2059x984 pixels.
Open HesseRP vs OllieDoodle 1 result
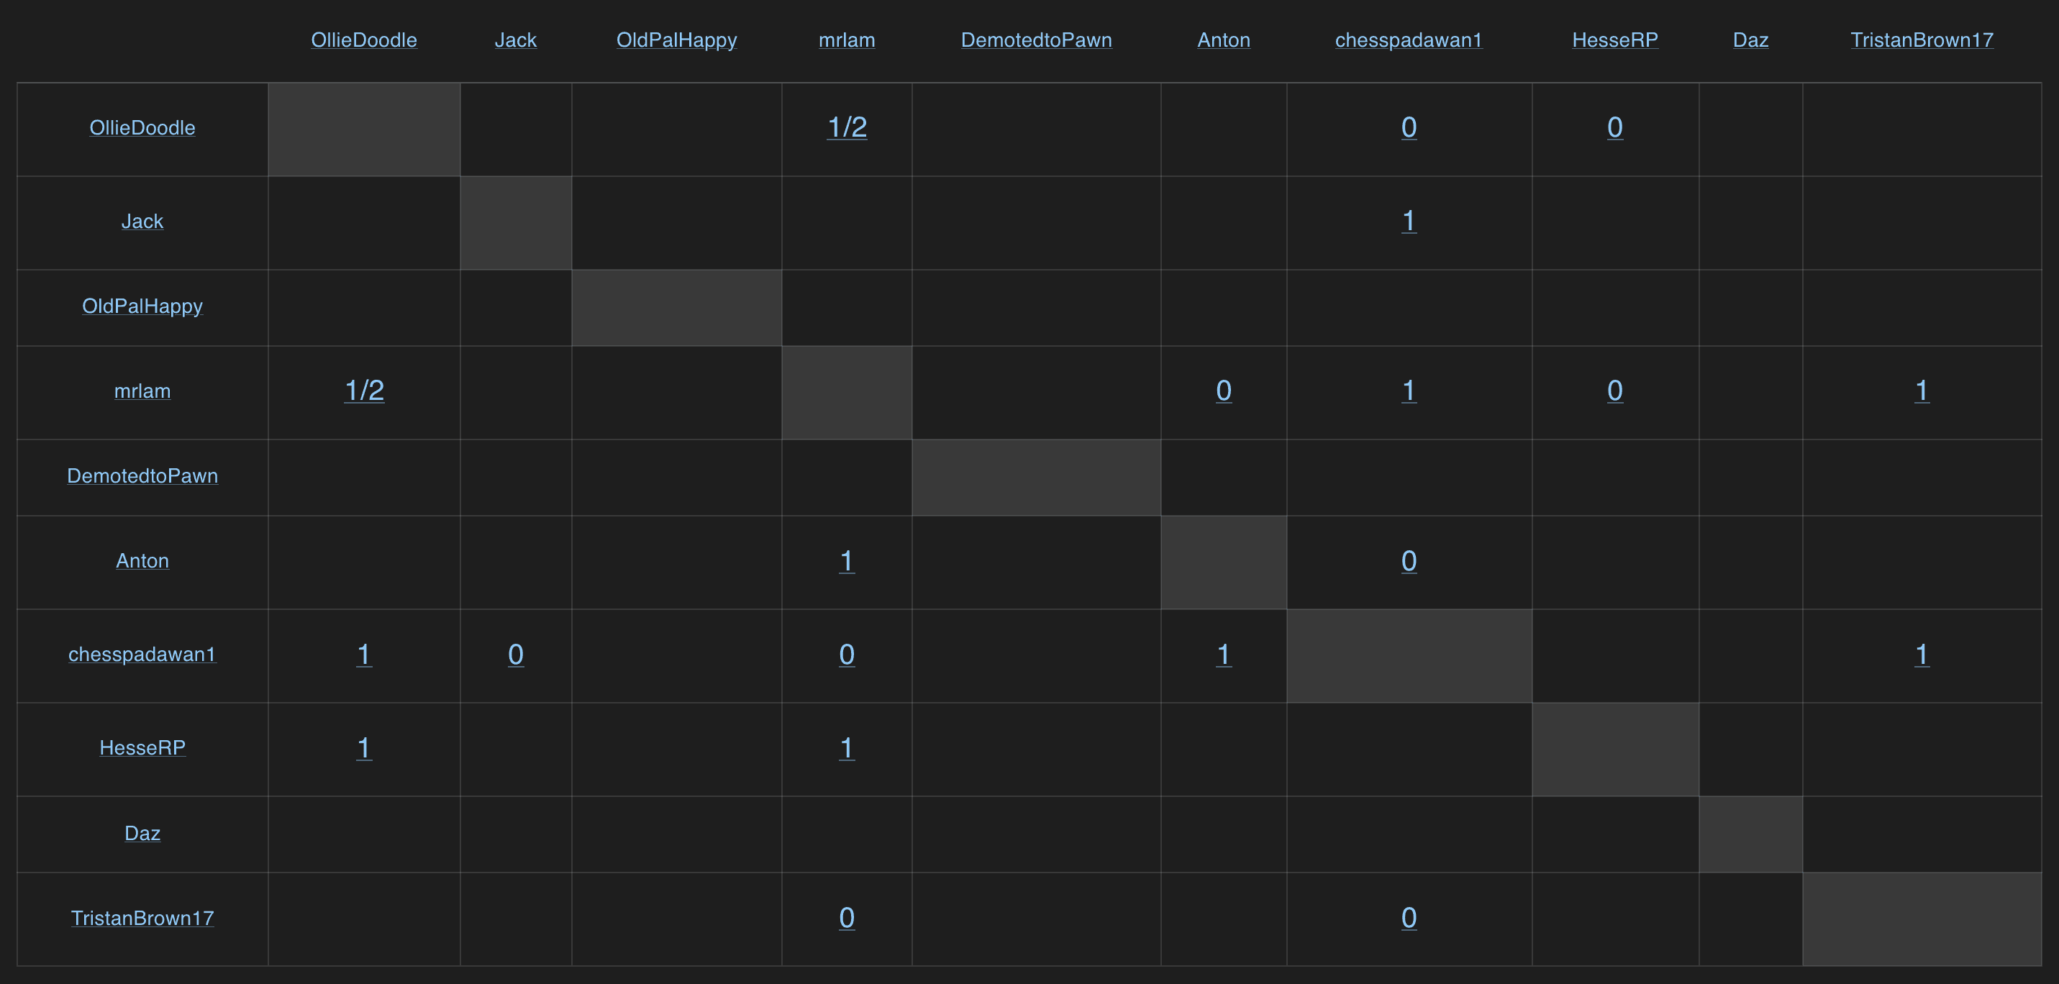364,747
